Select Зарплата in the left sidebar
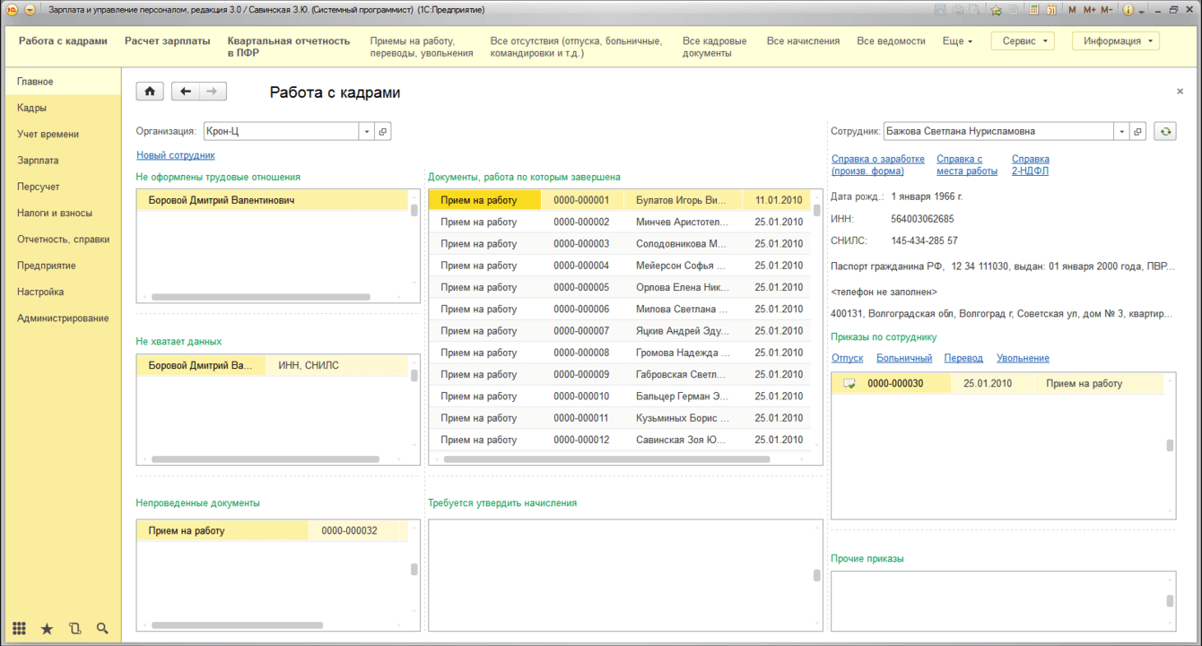The height and width of the screenshot is (646, 1202). pos(38,161)
